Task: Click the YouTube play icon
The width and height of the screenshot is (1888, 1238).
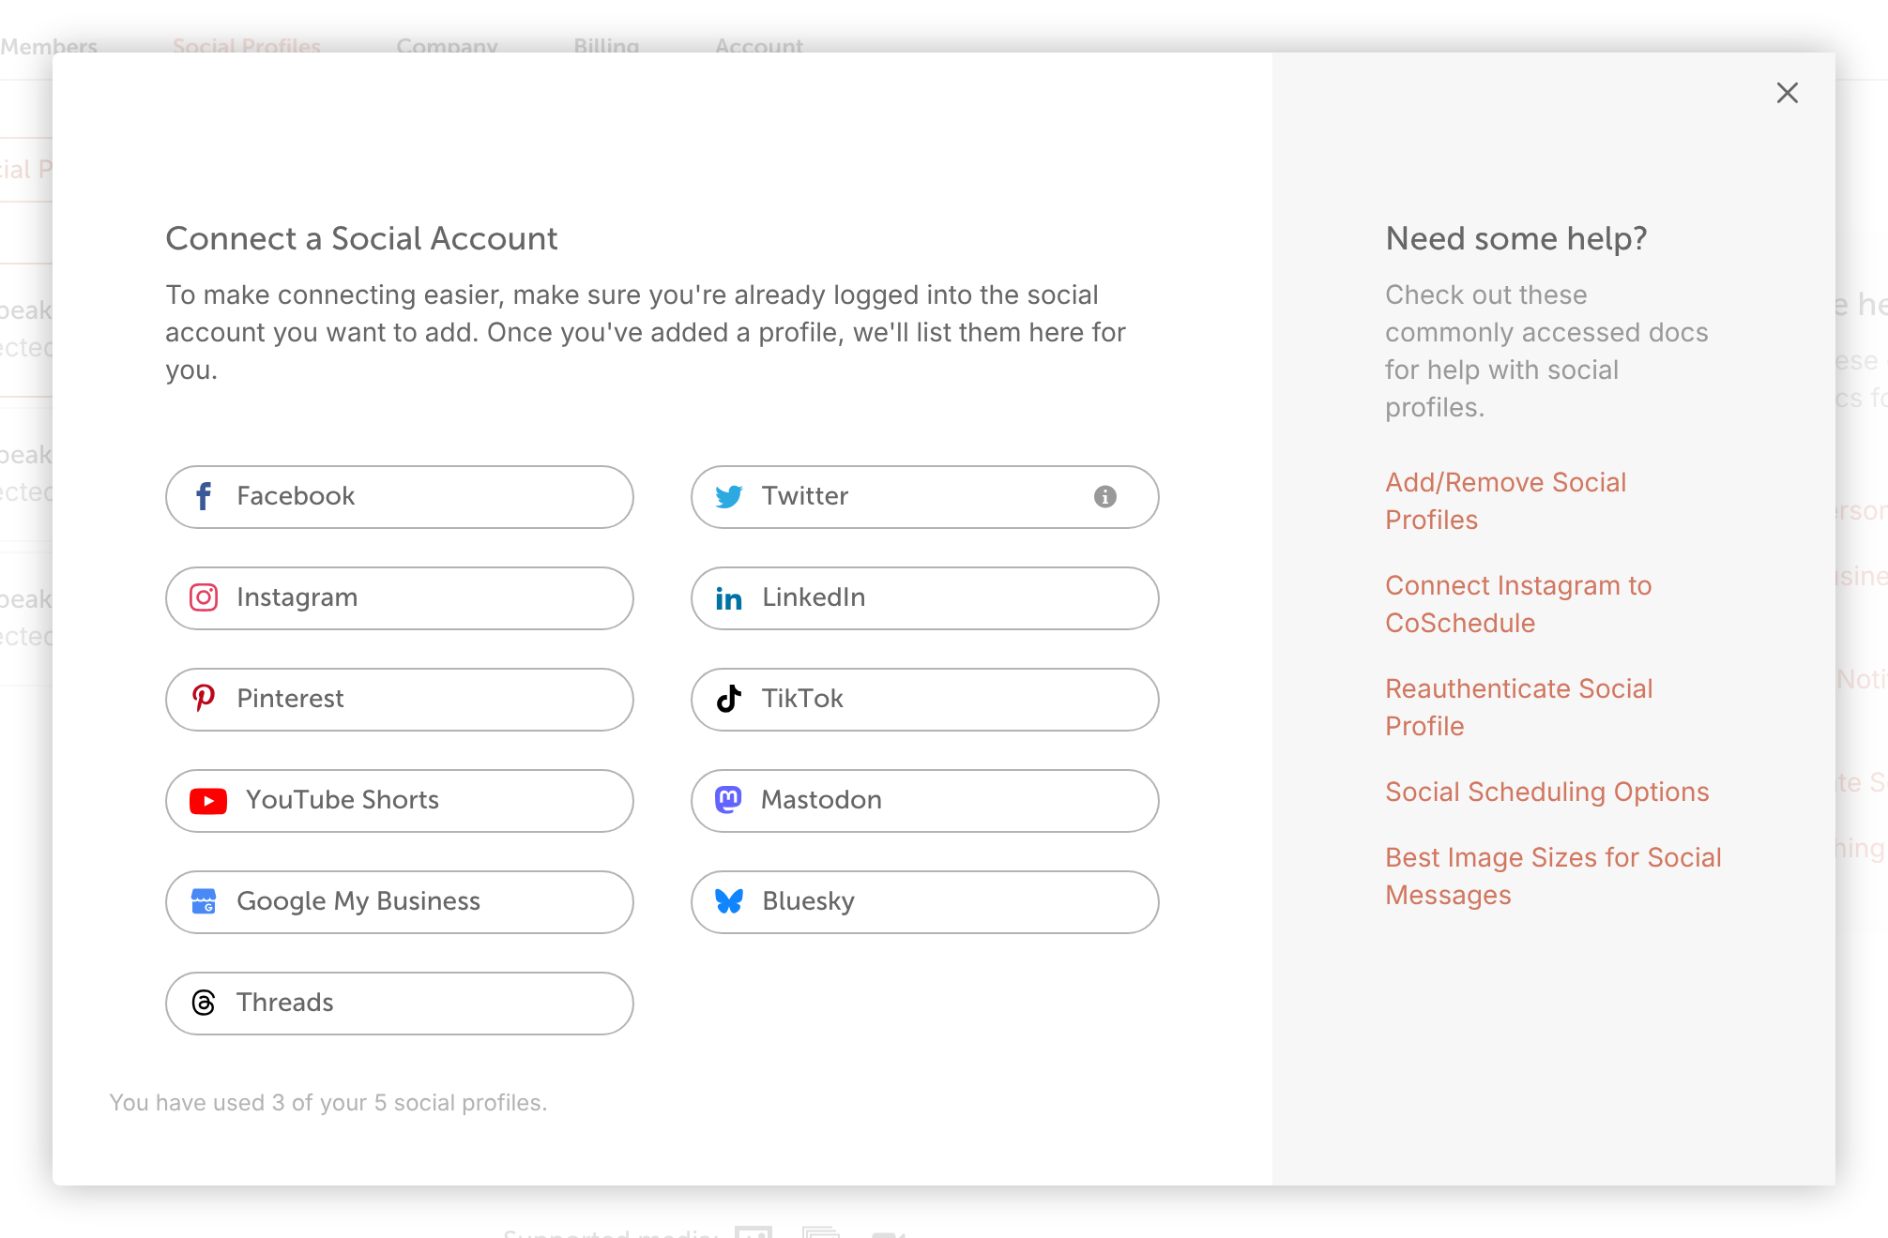Action: 208,800
